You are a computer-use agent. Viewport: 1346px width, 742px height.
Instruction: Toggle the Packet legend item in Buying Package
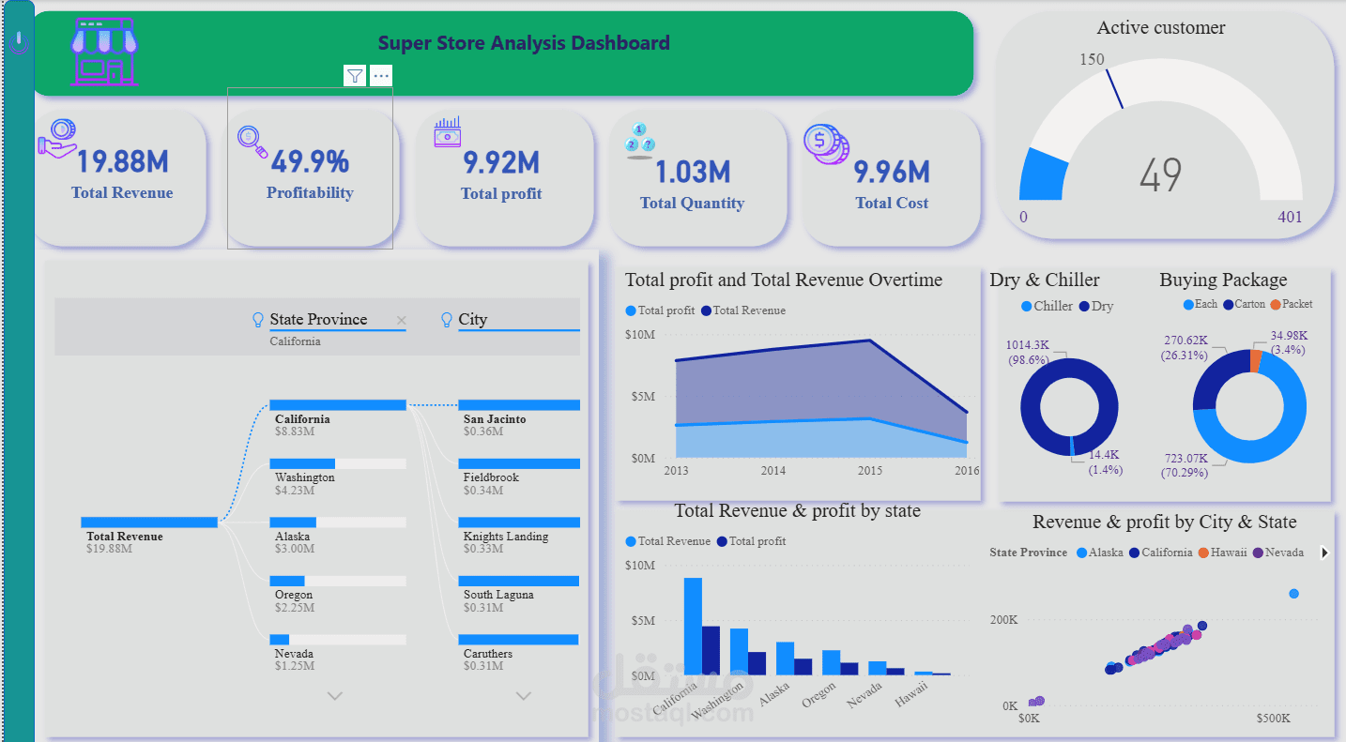[x=1292, y=304]
